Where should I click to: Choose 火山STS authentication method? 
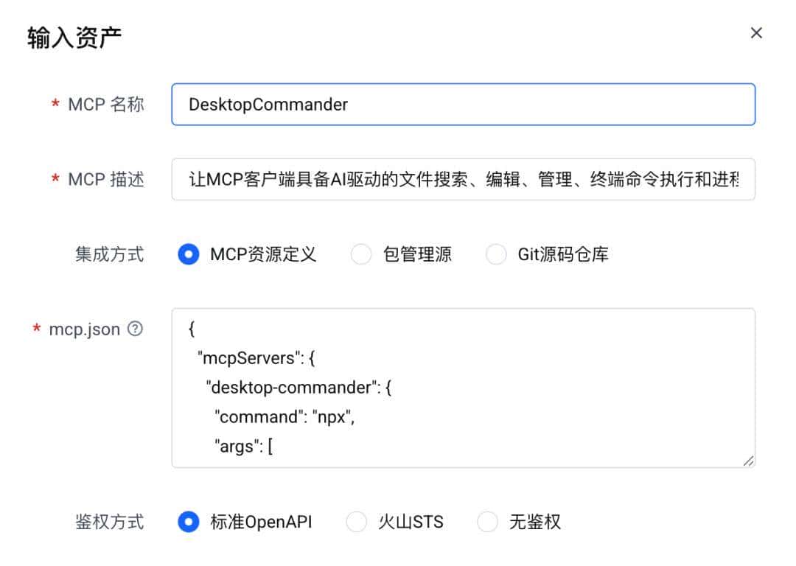pos(356,522)
